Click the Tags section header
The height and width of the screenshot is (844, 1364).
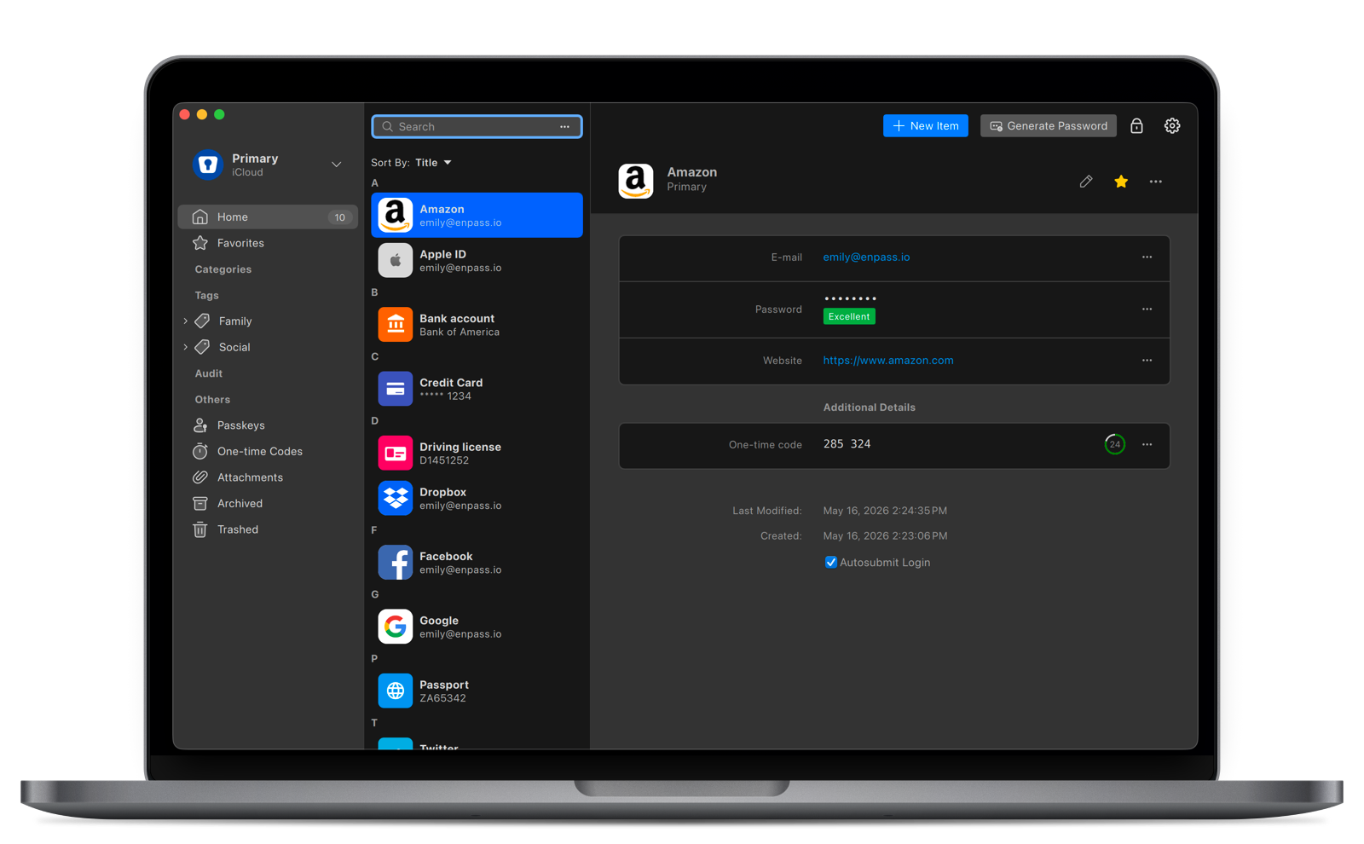point(206,295)
